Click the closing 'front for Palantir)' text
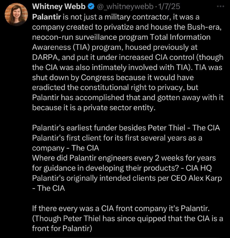The height and width of the screenshot is (238, 230). [x=62, y=228]
